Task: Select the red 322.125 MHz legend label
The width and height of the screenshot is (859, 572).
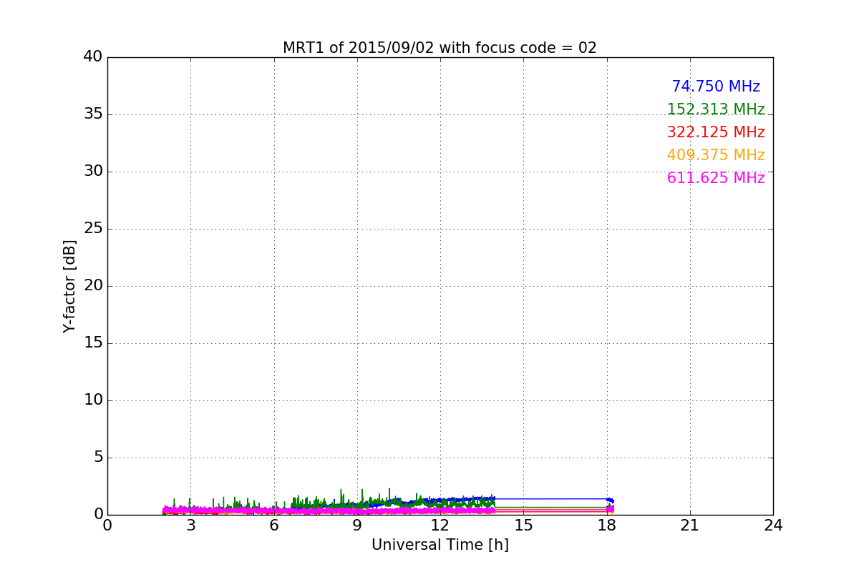Action: coord(716,132)
